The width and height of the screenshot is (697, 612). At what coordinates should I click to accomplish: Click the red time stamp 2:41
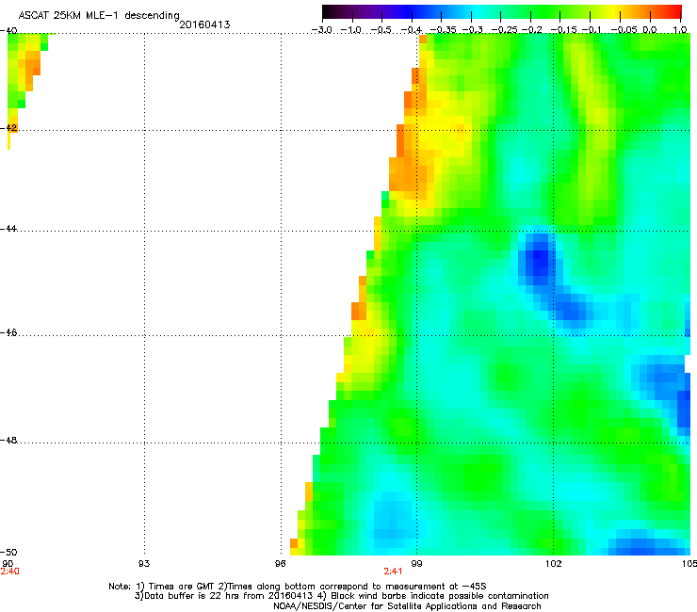[394, 572]
